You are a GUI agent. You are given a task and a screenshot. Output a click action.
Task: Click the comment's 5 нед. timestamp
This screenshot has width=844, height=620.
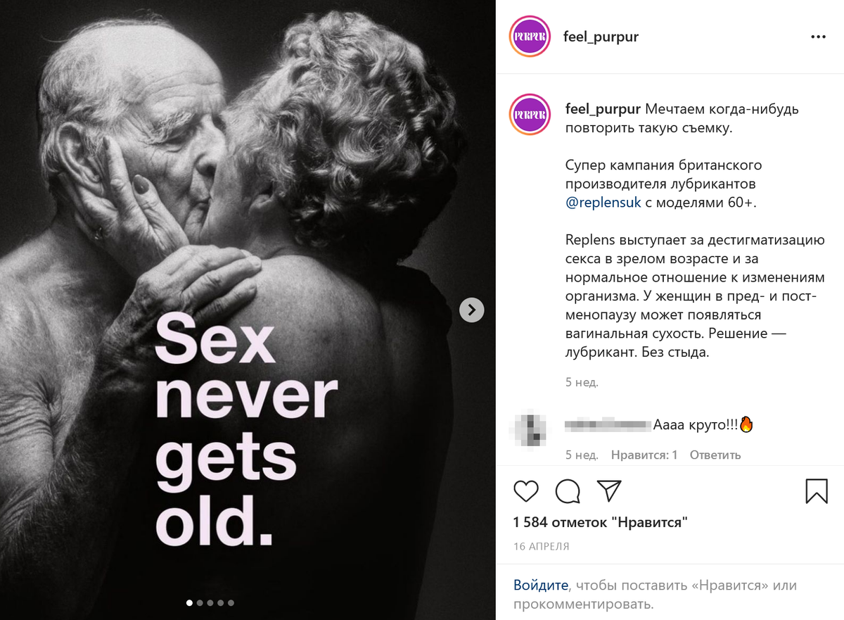582,455
